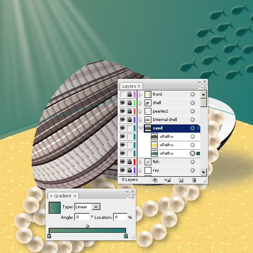The height and width of the screenshot is (253, 253).
Task: Collapse the sand layer triangle
Action: 141,128
